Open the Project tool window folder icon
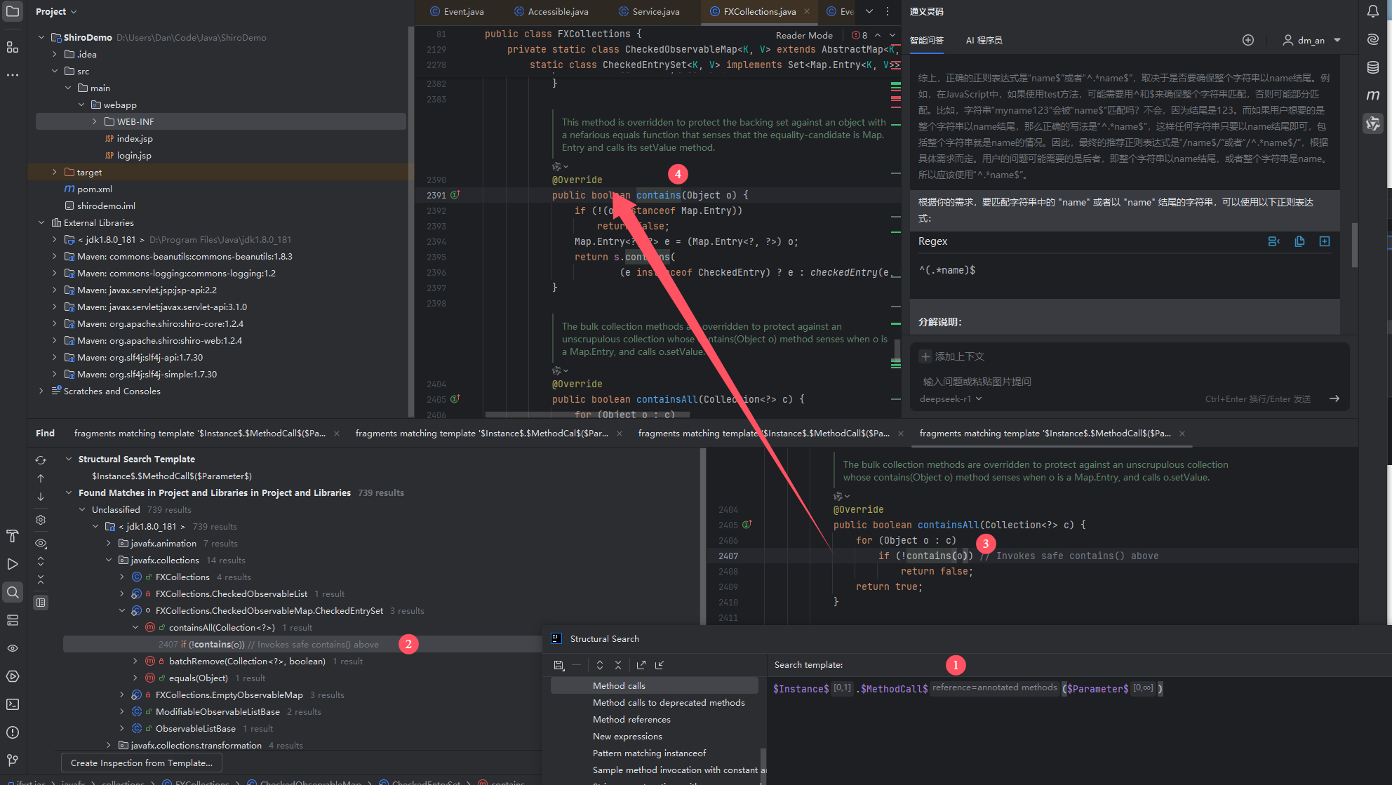 click(13, 12)
